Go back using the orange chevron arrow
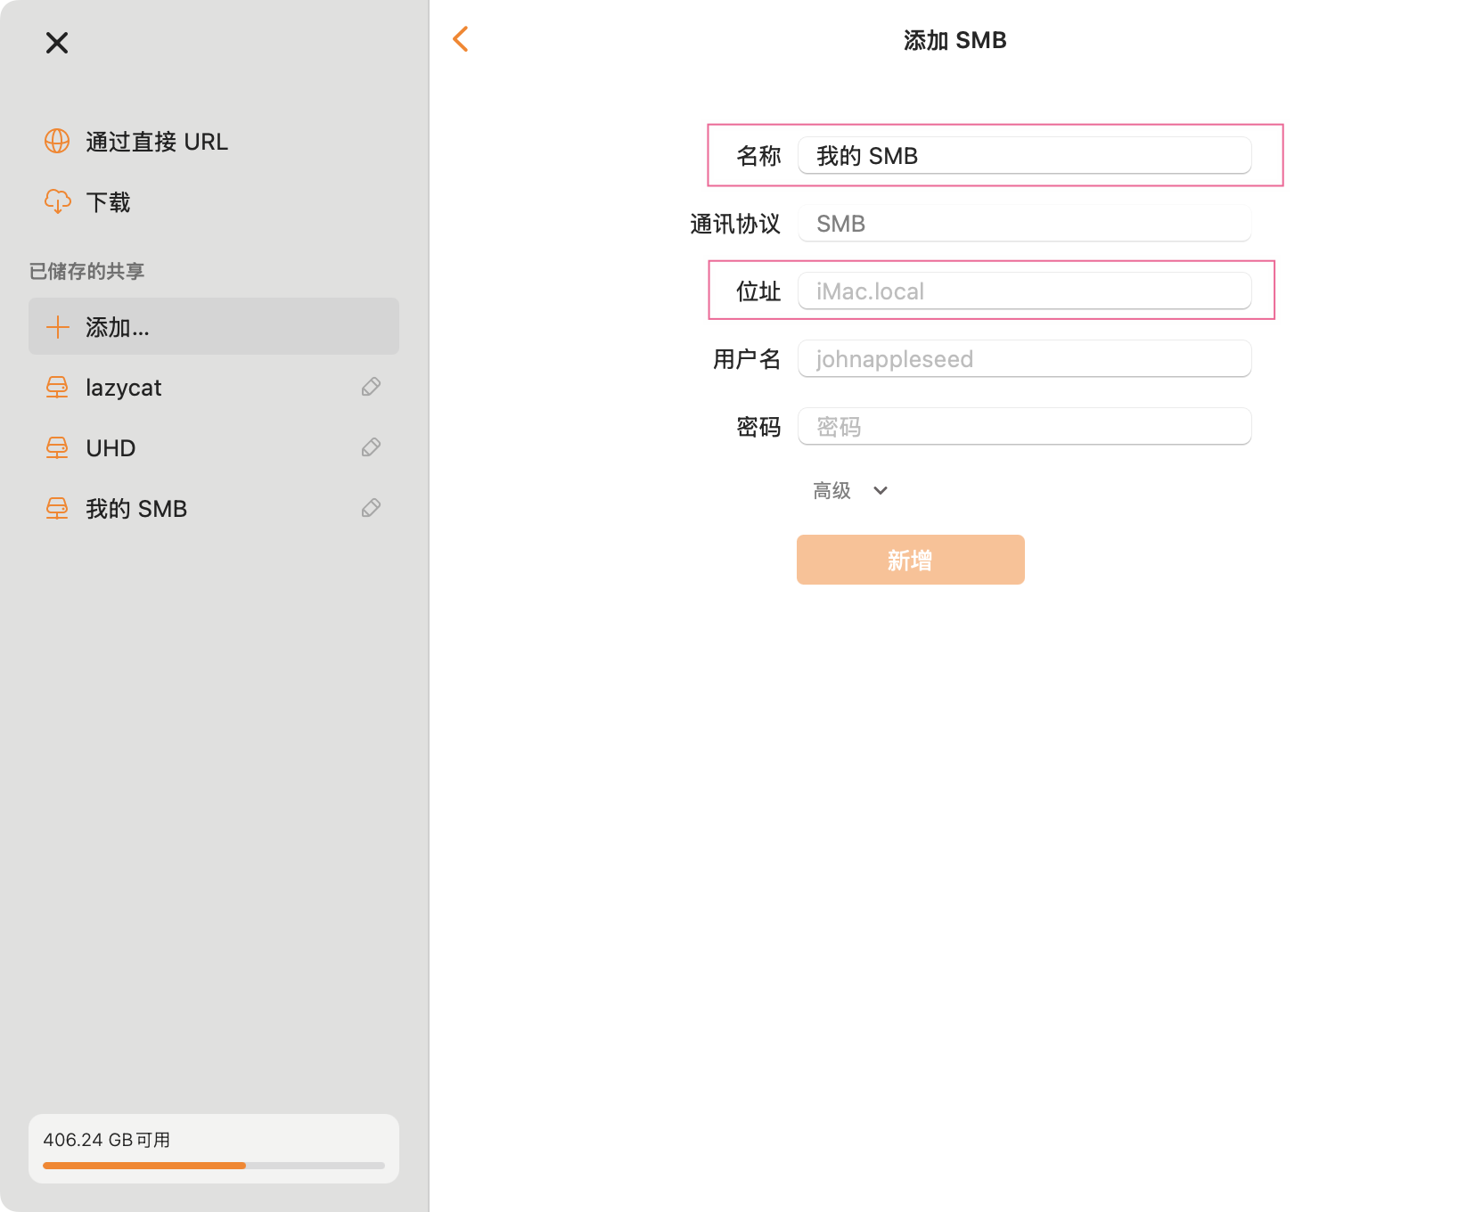1483x1212 pixels. (461, 39)
